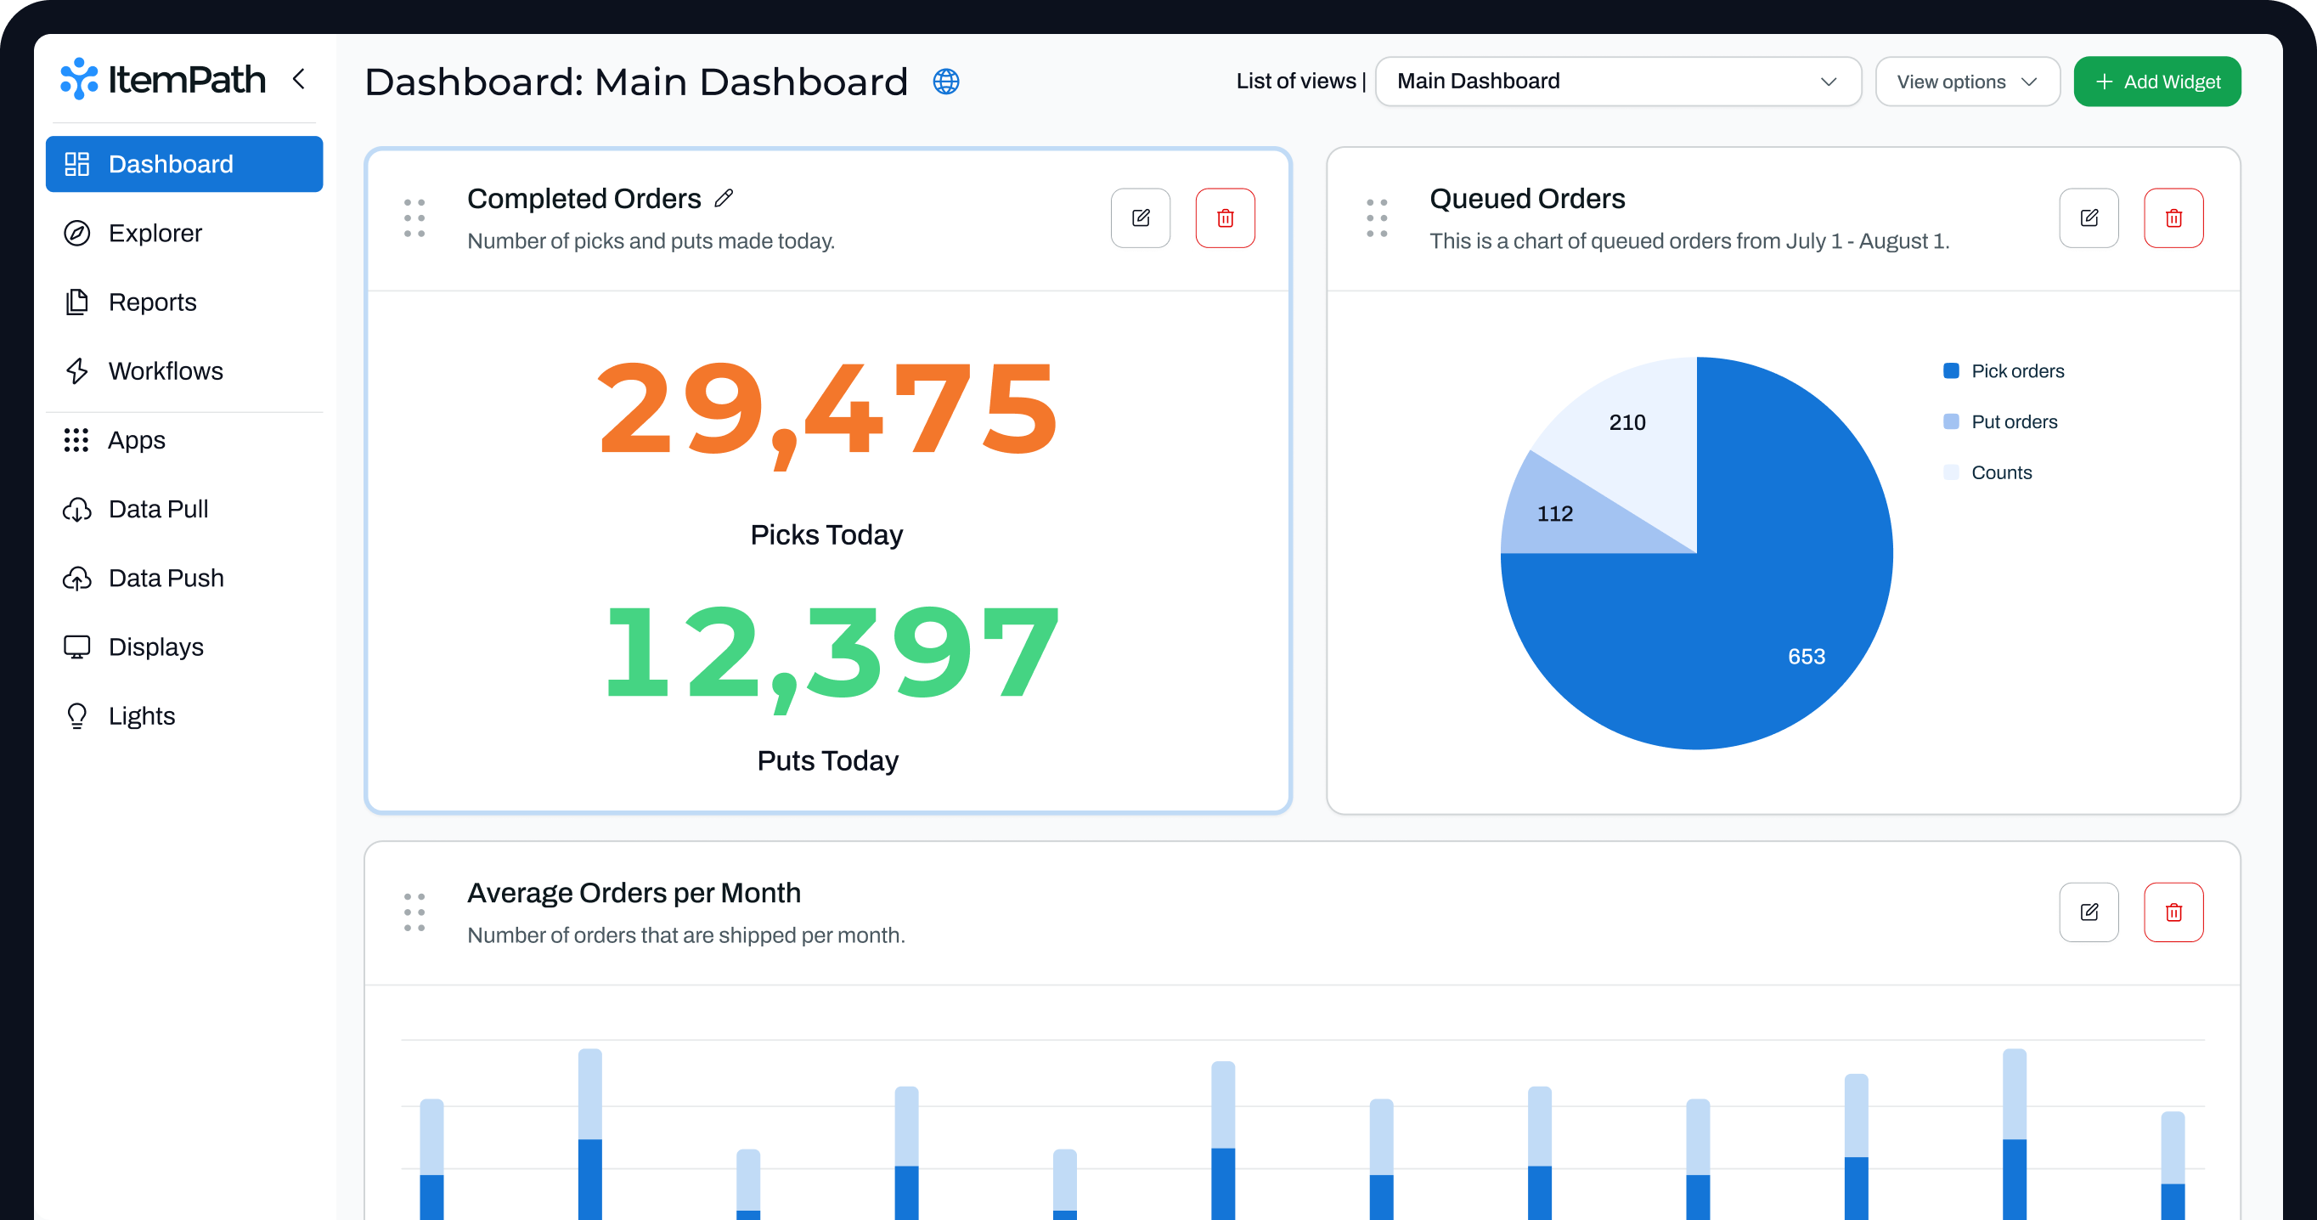Delete the Average Orders per Month widget

pos(2173,912)
